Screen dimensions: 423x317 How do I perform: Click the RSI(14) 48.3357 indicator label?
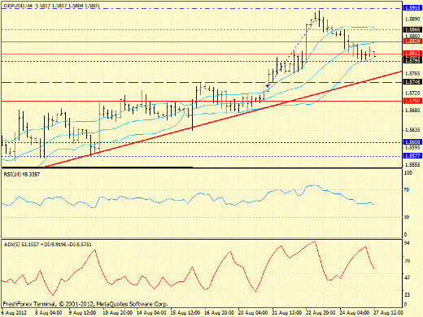point(22,175)
